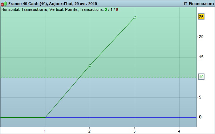Click the candlestick chart icon in title bar
Viewport: 215px width, 134px height.
pyautogui.click(x=4, y=4)
